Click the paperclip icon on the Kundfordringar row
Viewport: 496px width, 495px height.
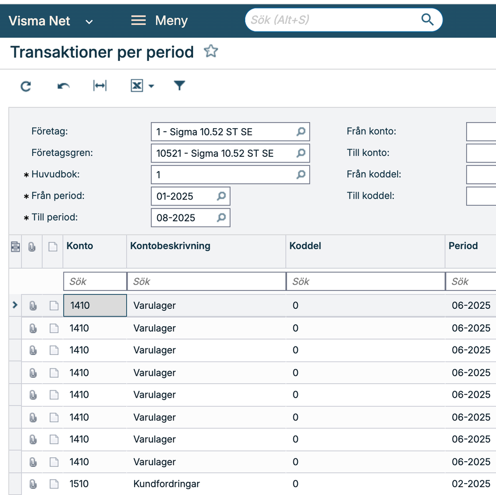click(x=33, y=484)
